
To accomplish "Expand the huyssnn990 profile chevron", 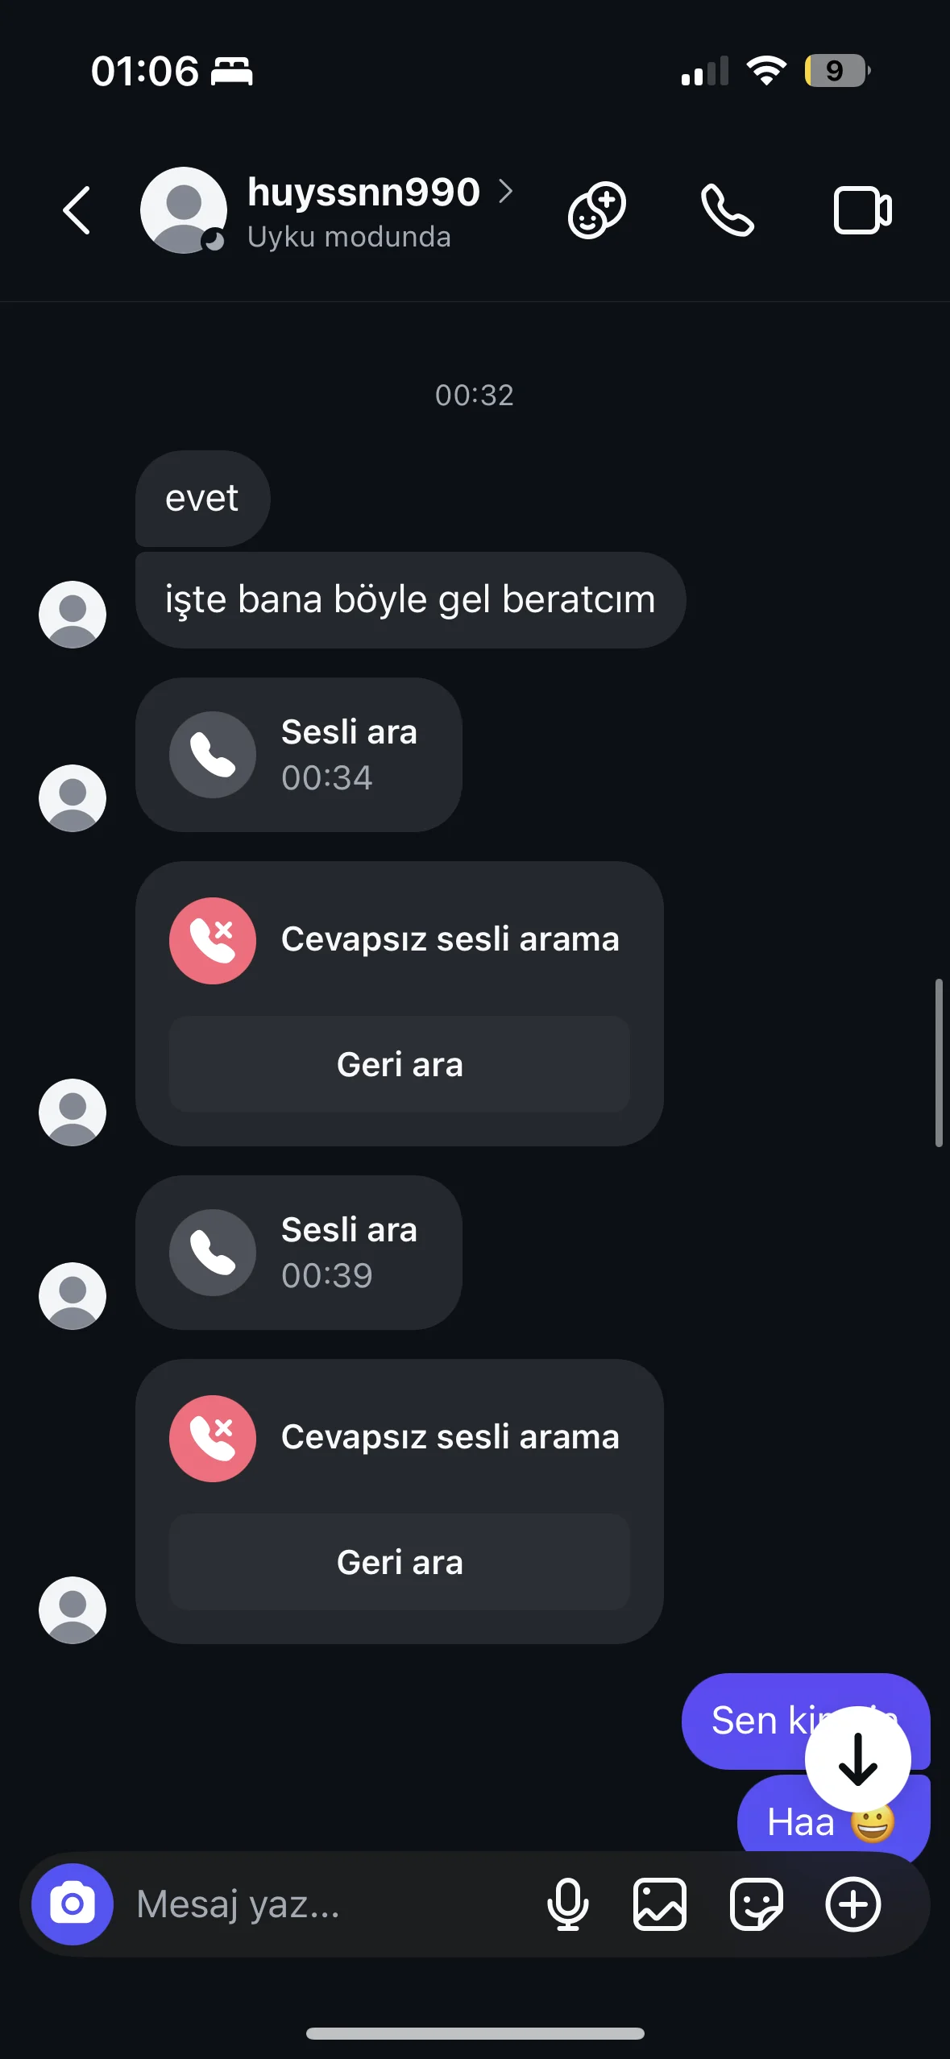I will click(506, 192).
